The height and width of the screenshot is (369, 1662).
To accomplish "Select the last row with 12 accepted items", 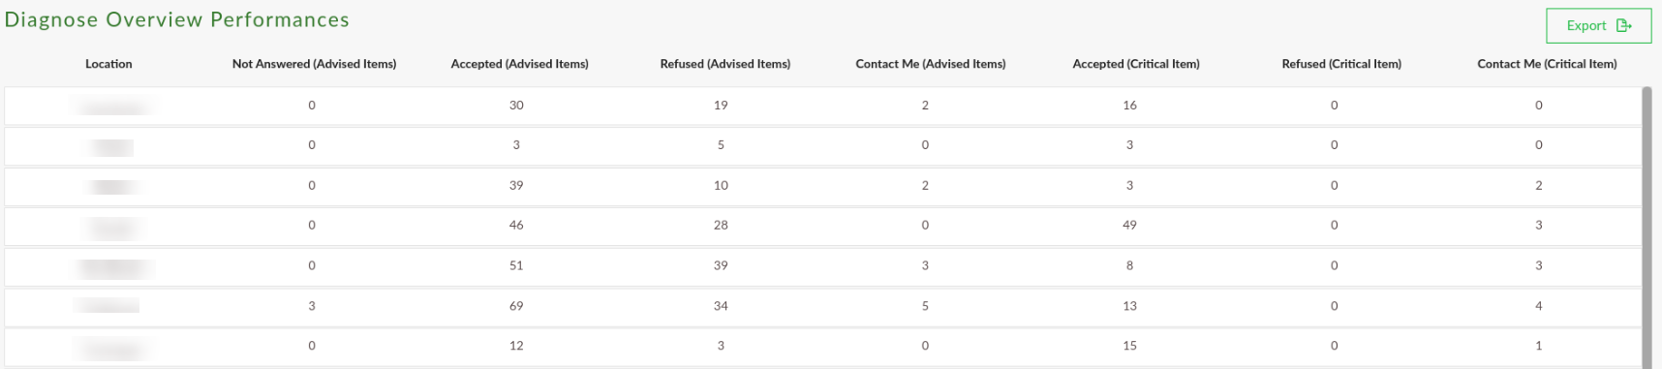I will point(822,347).
